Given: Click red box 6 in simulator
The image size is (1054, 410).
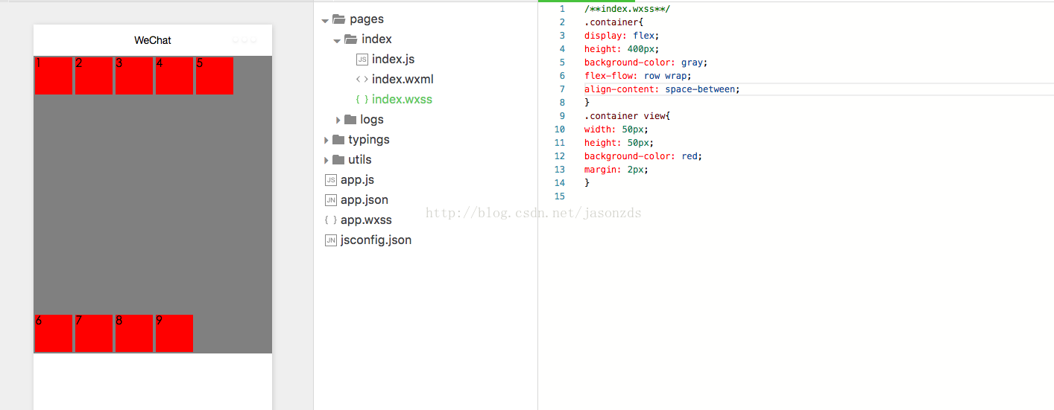Looking at the screenshot, I should pos(54,333).
